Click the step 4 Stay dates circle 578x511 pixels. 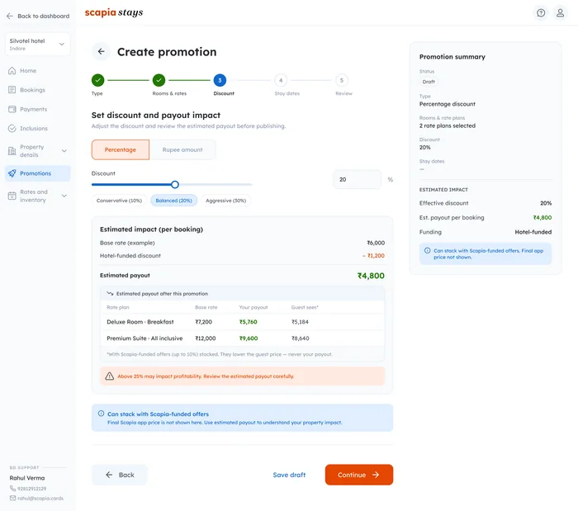[281, 80]
